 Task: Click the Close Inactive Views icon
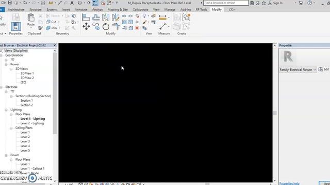pos(103,3)
